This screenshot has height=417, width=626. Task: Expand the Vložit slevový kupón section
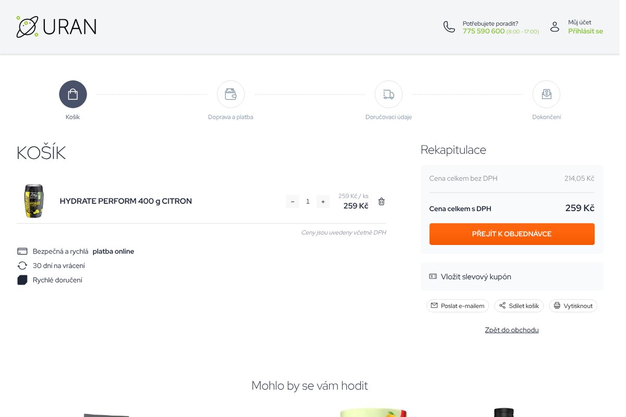tap(512, 277)
